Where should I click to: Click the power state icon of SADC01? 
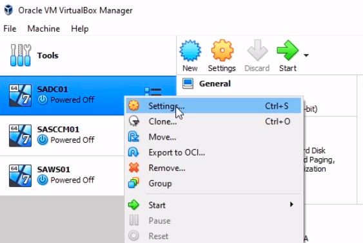[x=43, y=100]
